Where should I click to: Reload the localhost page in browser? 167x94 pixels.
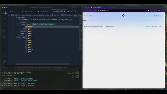(x=90, y=11)
